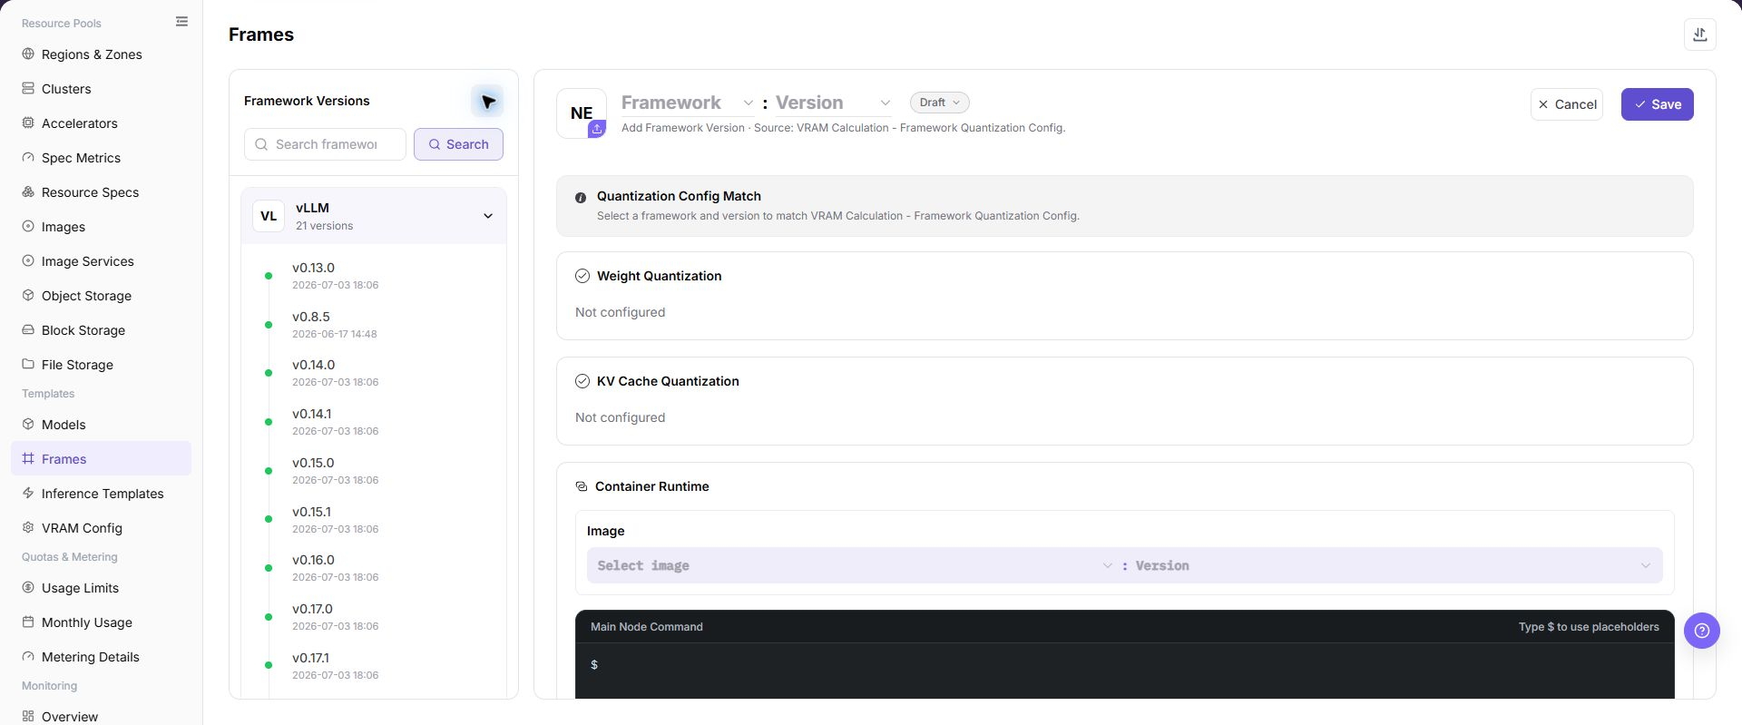This screenshot has width=1742, height=725.
Task: Click the '21 versions' label
Action: 324,226
